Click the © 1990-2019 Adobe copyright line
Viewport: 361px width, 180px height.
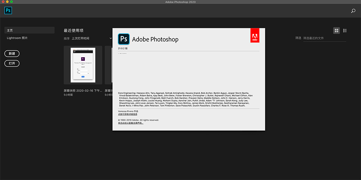[x=138, y=120]
